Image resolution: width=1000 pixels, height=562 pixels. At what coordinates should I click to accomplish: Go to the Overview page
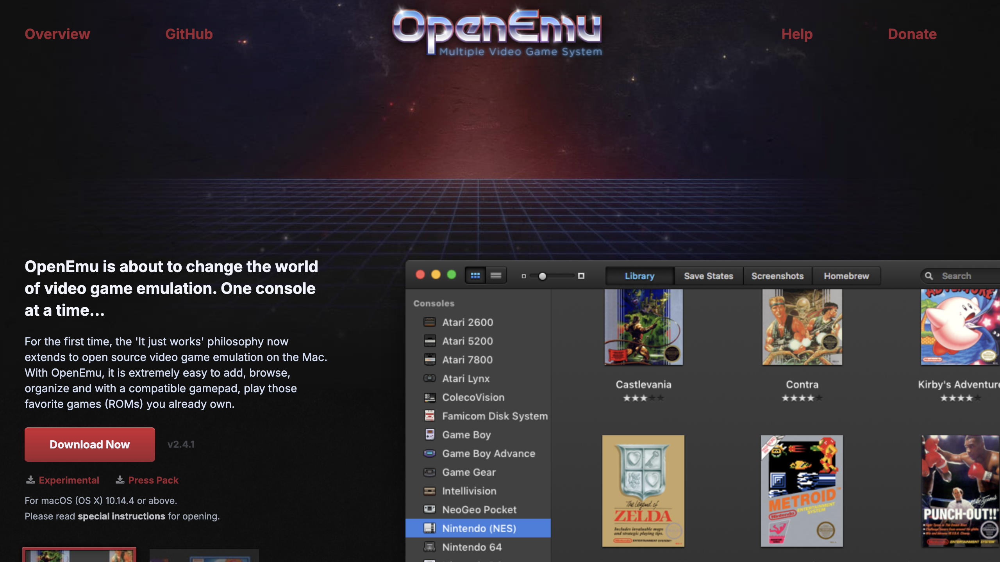(x=57, y=34)
